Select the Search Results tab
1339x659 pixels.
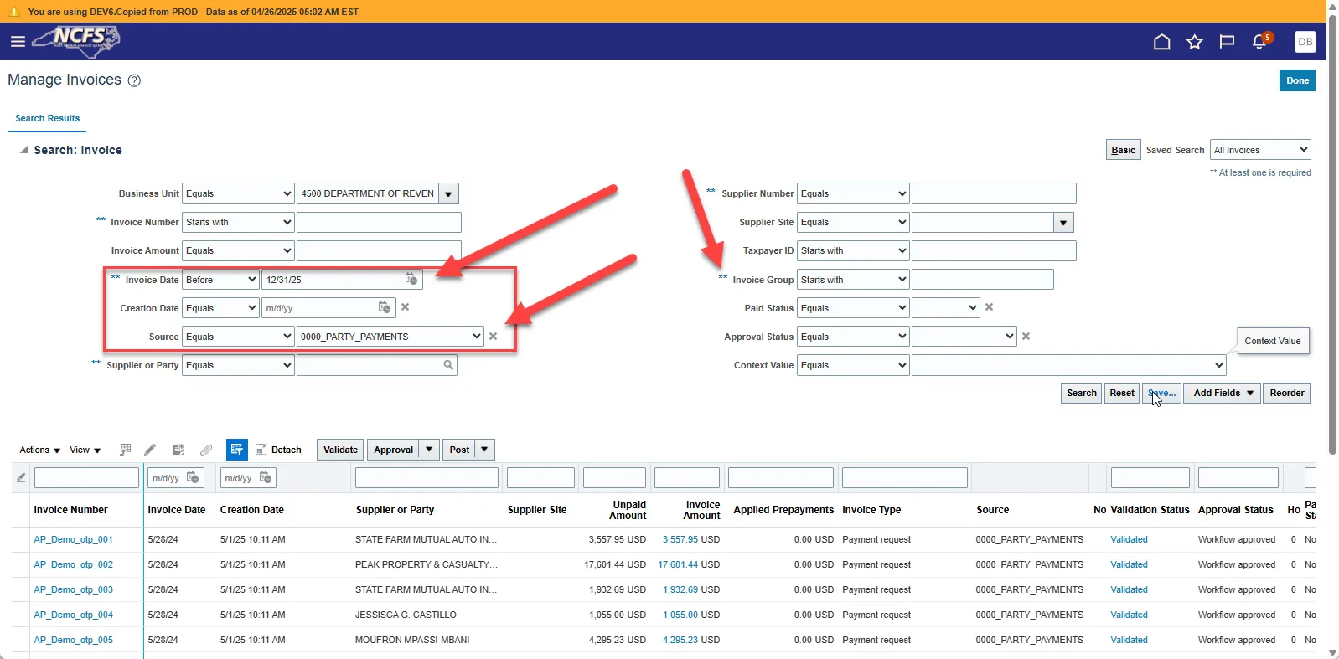(48, 118)
